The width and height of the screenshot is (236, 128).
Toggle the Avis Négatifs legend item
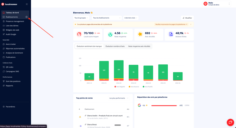click(x=120, y=87)
